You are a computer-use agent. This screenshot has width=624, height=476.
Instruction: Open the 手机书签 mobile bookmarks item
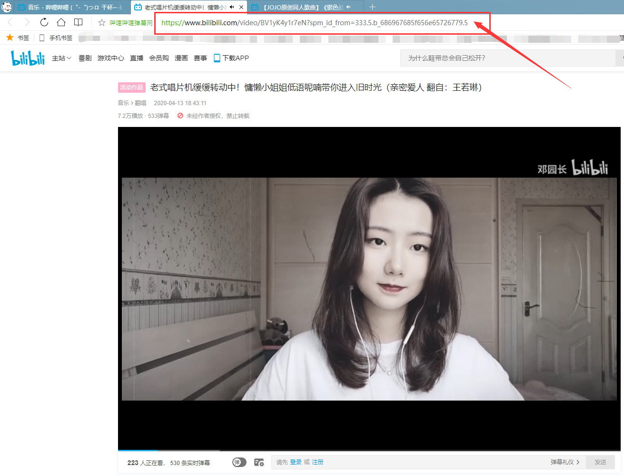point(56,38)
